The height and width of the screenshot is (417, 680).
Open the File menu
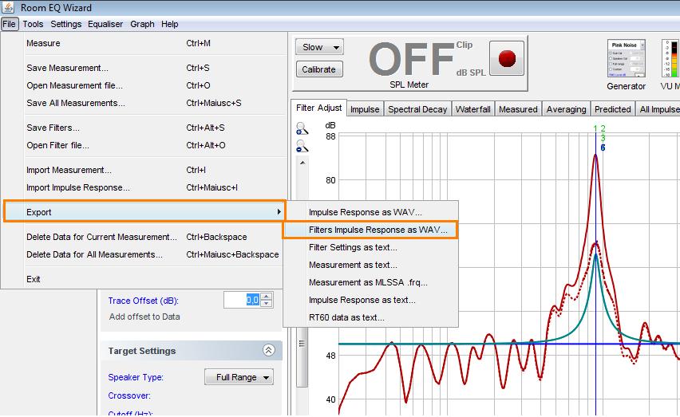pyautogui.click(x=9, y=24)
